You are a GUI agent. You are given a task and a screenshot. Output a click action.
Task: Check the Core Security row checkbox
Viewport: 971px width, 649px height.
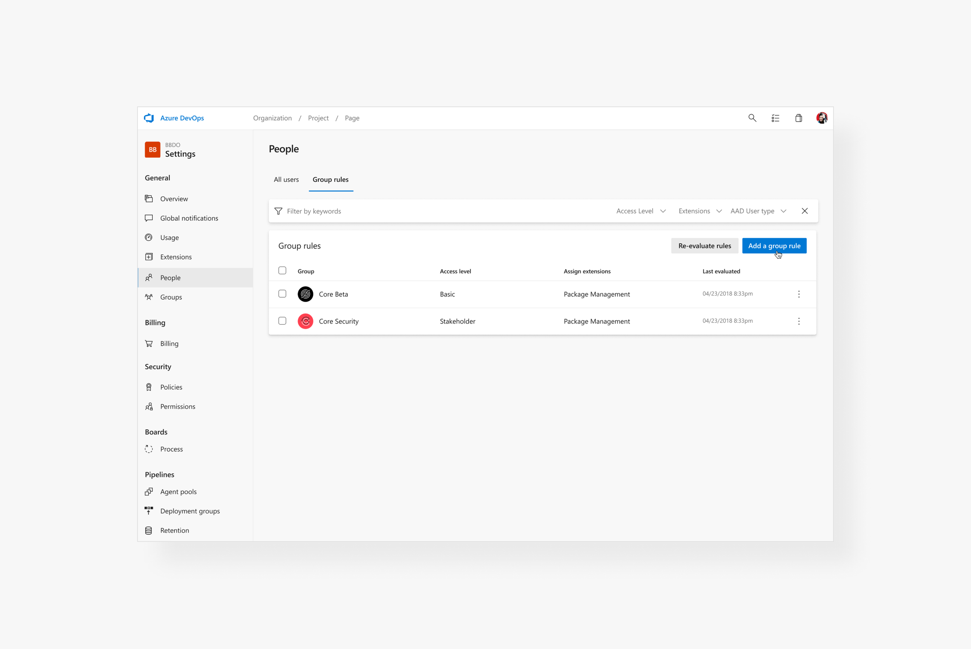tap(282, 321)
